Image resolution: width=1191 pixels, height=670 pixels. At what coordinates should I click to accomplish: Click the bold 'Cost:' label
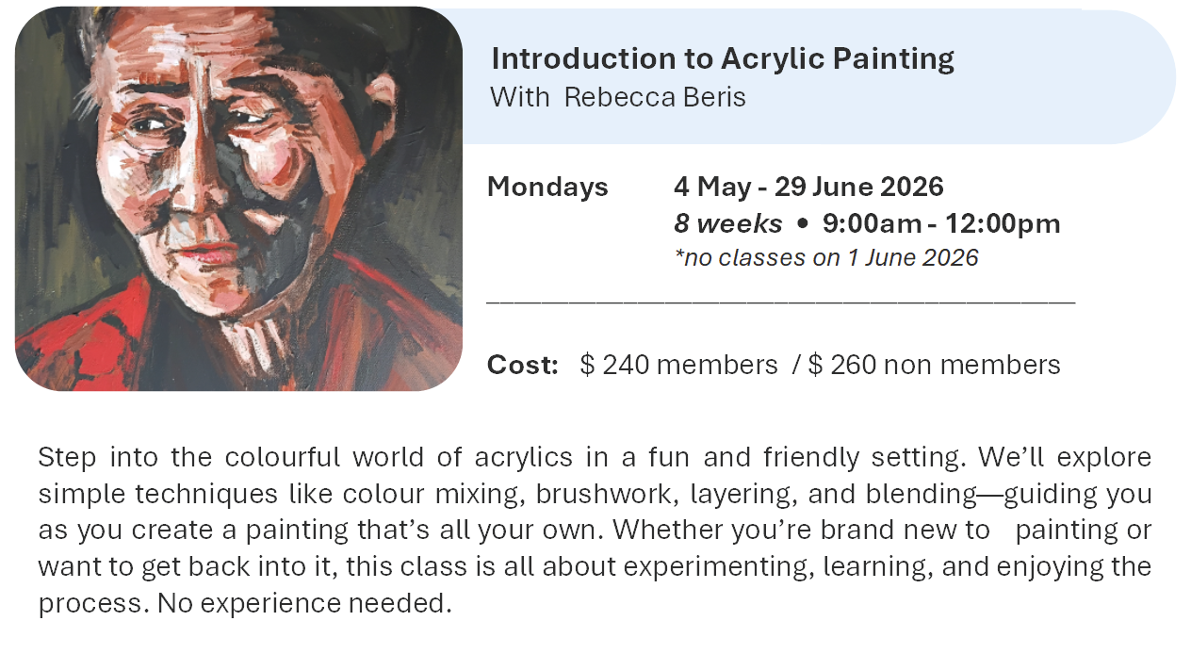coord(523,365)
